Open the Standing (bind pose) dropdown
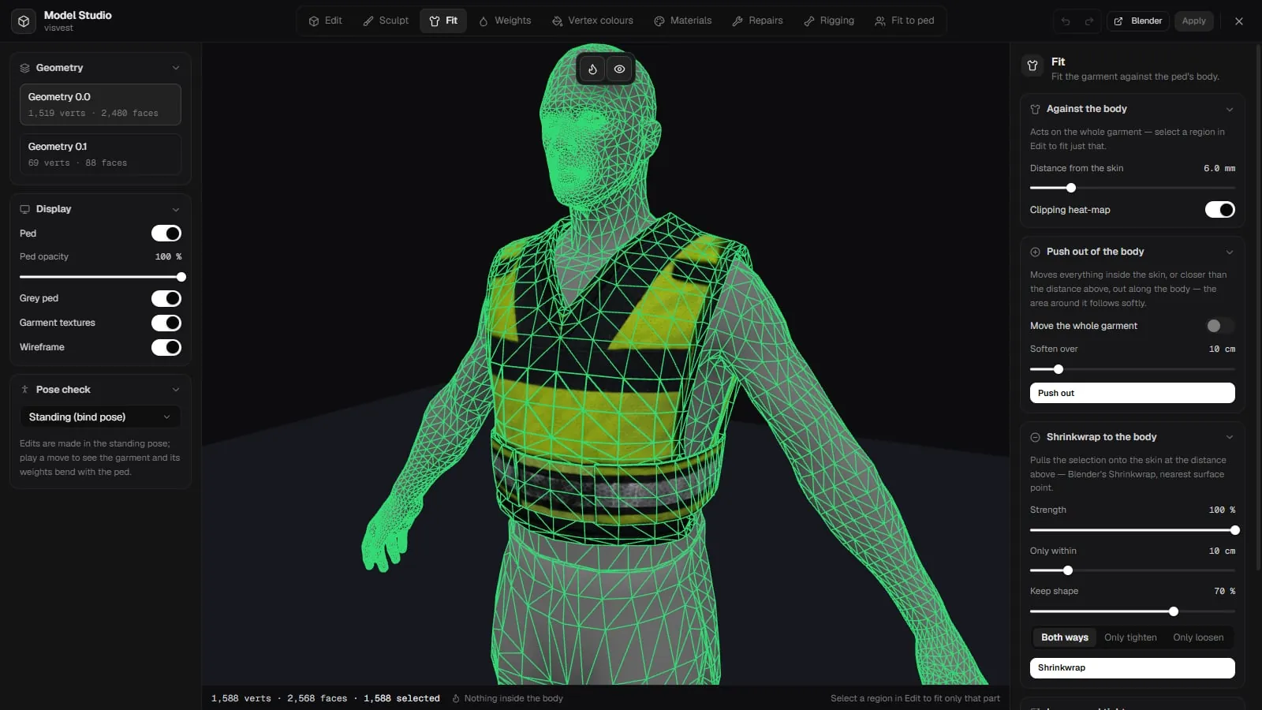 pyautogui.click(x=100, y=417)
